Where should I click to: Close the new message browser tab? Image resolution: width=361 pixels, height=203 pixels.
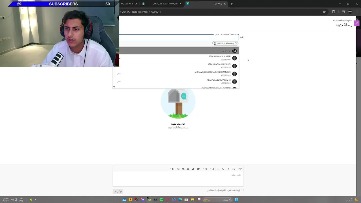pyautogui.click(x=225, y=4)
